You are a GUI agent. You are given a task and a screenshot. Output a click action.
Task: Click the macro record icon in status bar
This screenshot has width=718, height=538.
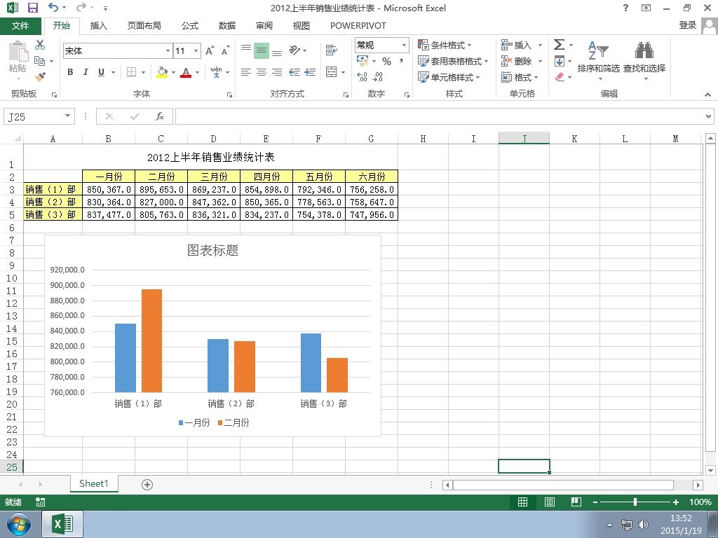[40, 502]
